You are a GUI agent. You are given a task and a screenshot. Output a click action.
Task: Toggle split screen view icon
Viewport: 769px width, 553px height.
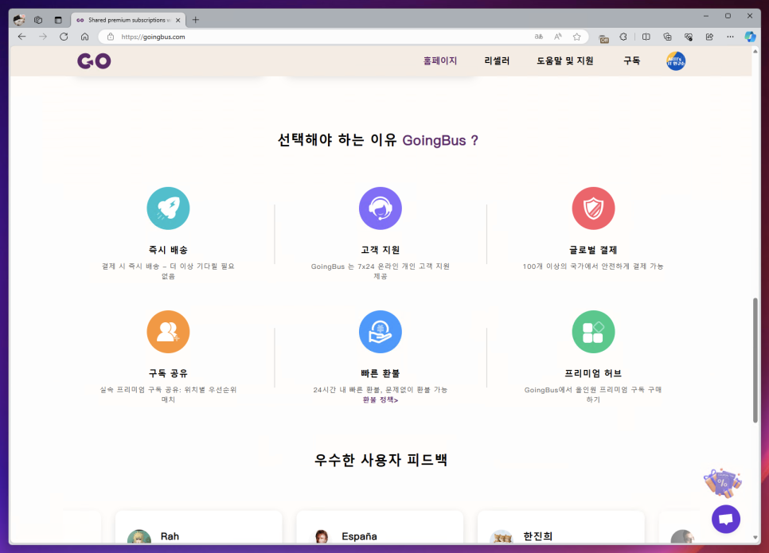click(646, 37)
